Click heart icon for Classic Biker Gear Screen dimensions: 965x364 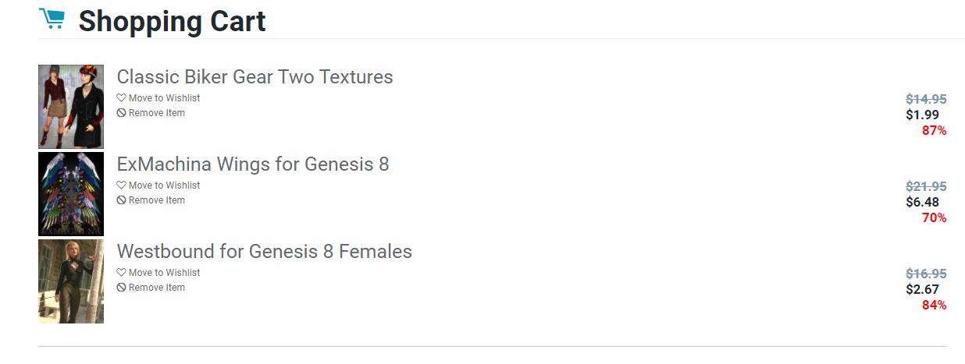pos(121,98)
